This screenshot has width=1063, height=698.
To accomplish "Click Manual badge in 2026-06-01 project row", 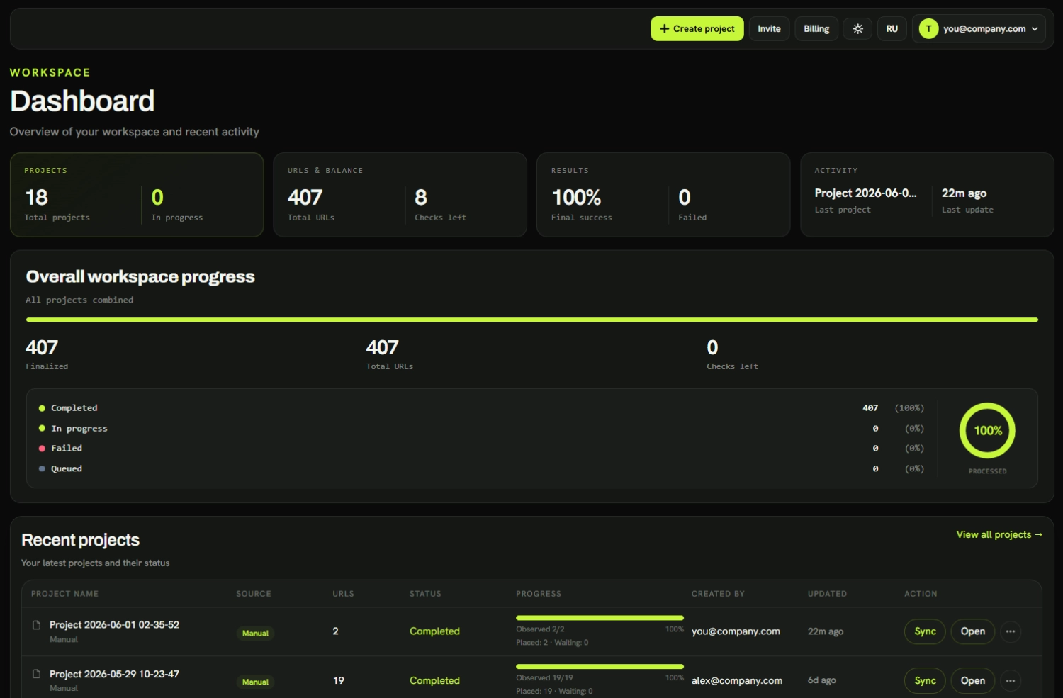I will pos(255,633).
